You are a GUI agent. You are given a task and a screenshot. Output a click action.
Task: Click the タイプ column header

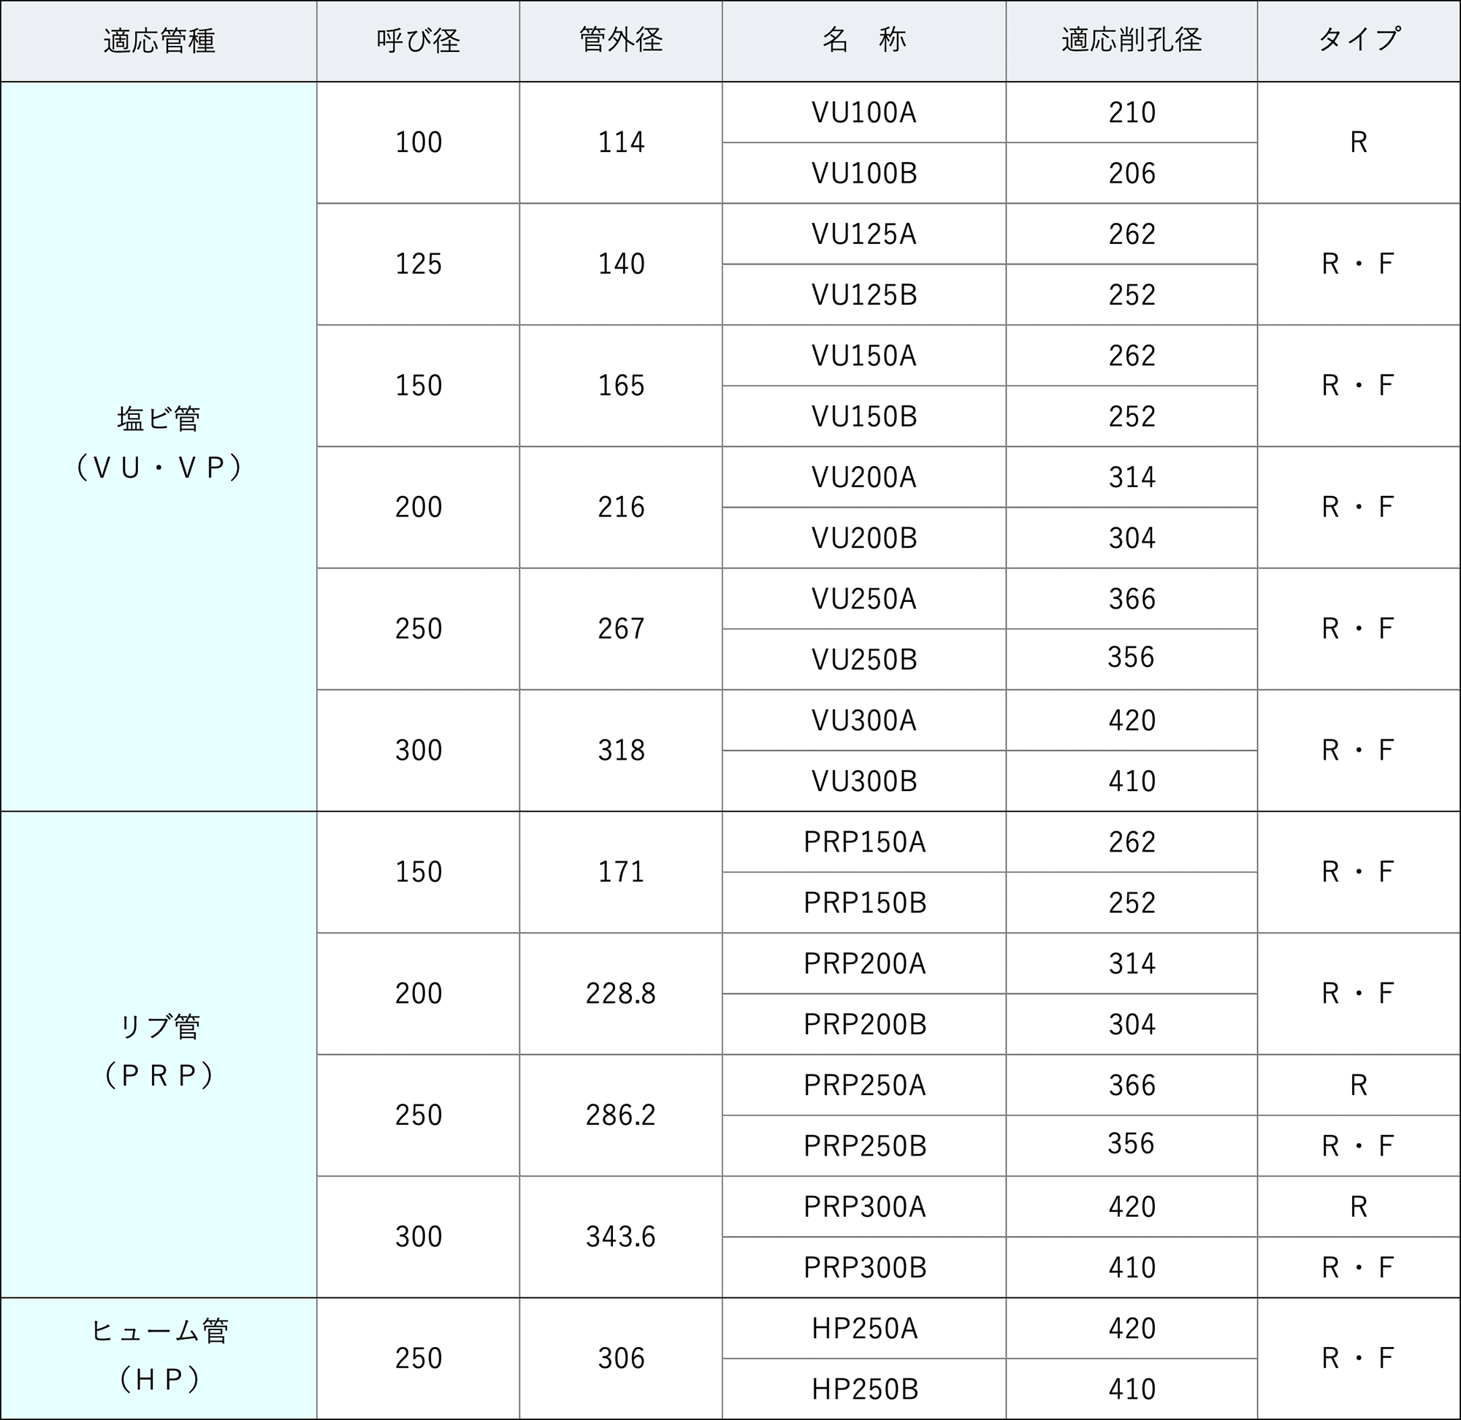click(x=1359, y=41)
